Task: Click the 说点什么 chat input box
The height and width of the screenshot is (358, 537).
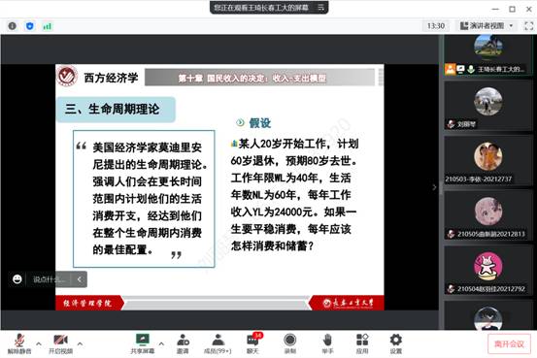Action: click(49, 279)
